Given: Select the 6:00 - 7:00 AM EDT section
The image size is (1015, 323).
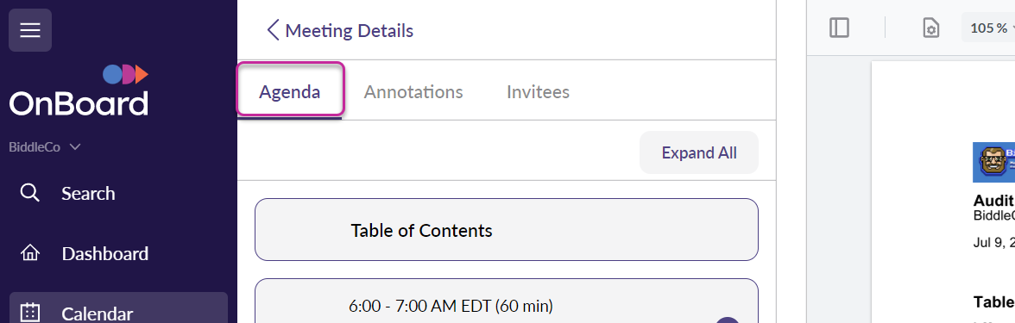Looking at the screenshot, I should [x=506, y=301].
